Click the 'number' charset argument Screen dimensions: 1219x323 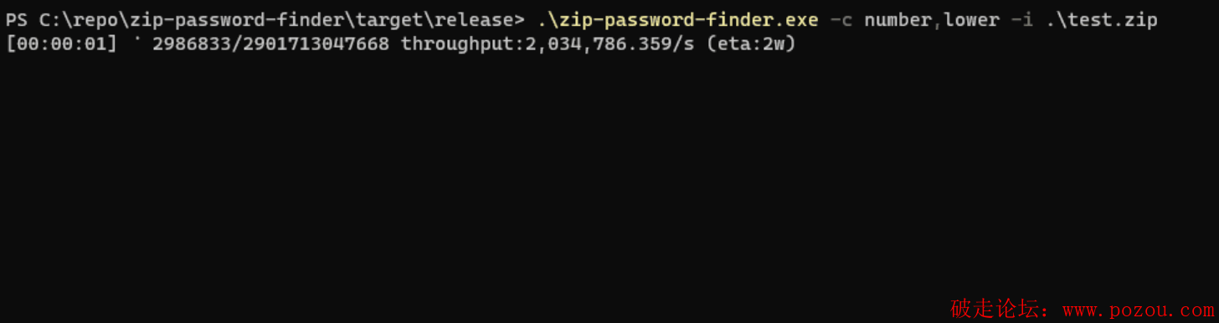click(x=898, y=20)
